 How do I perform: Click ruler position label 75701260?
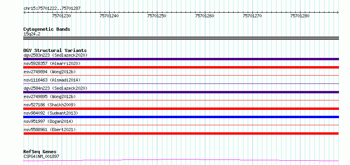click(x=204, y=16)
